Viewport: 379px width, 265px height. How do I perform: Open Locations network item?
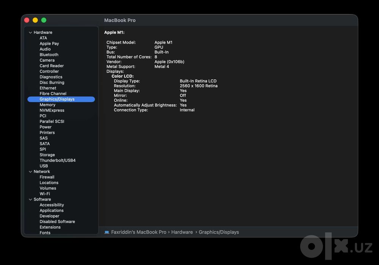click(49, 183)
